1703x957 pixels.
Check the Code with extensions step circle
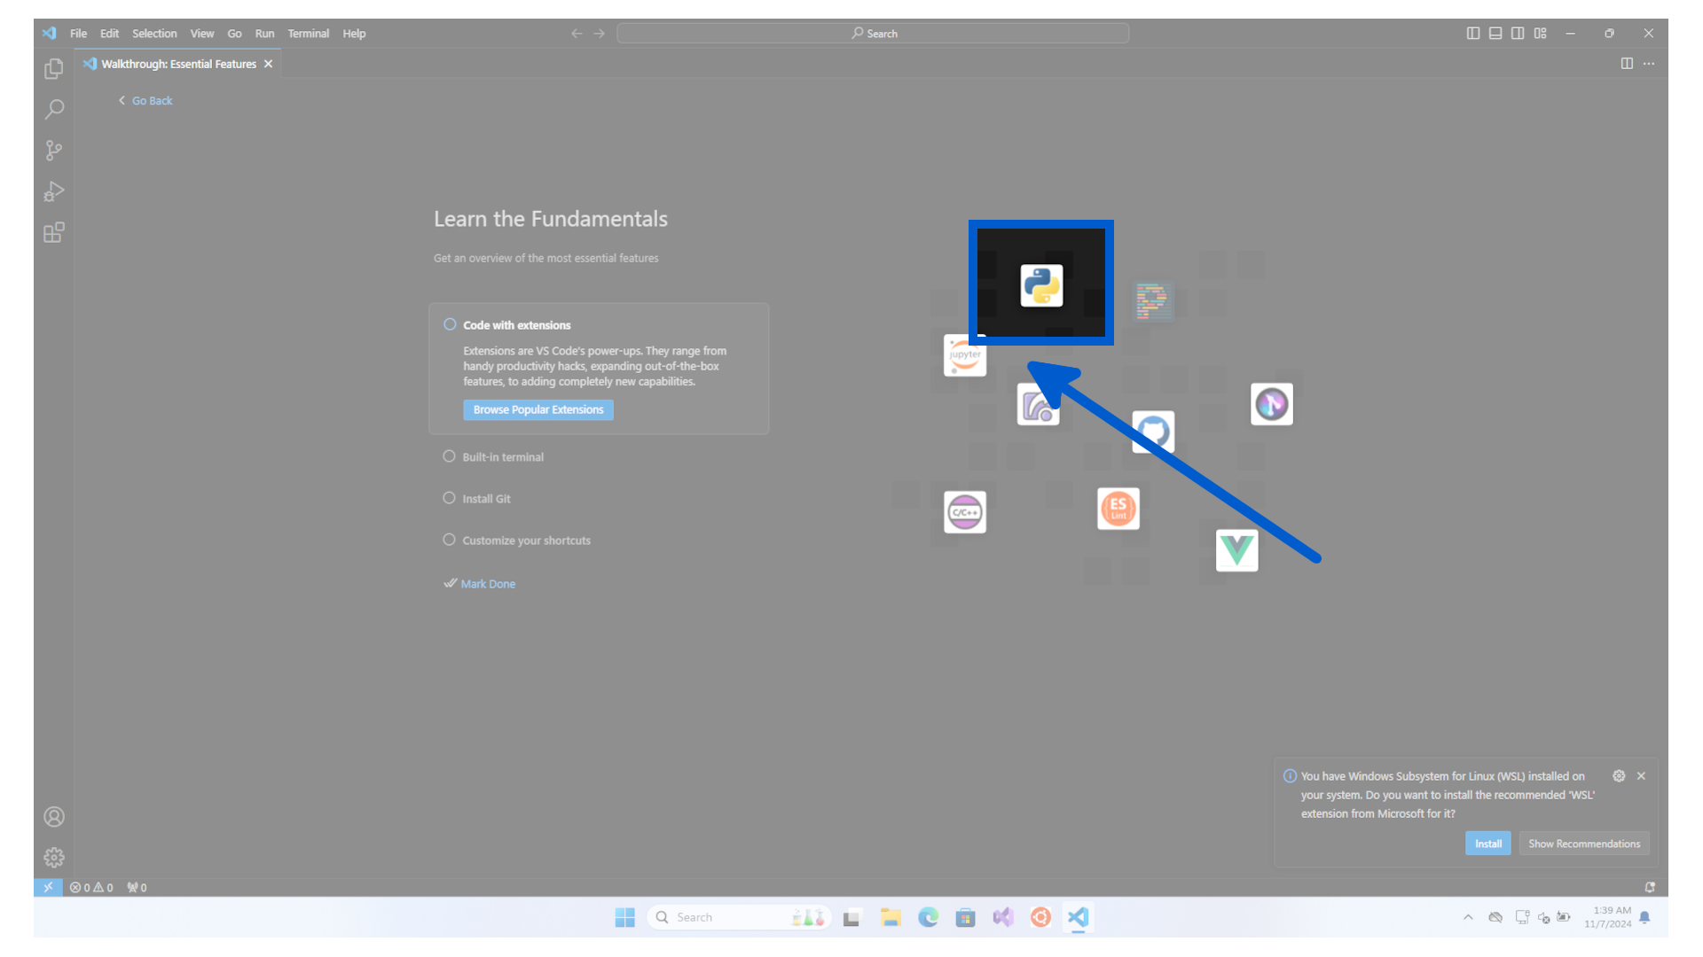[x=450, y=324]
